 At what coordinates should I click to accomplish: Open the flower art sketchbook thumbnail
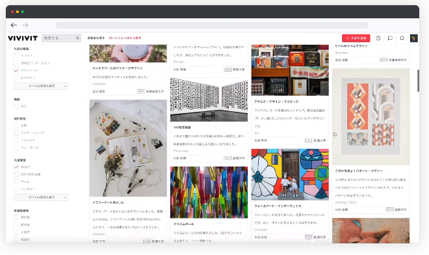coord(128,148)
